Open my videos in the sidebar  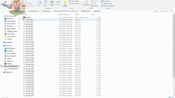11,34
